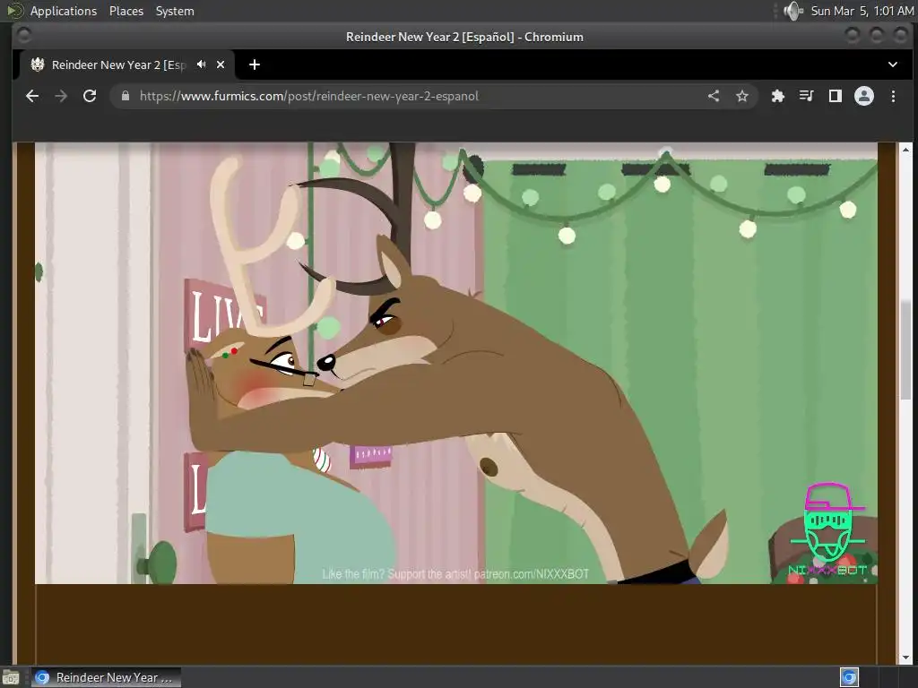918x688 pixels.
Task: Reload the current page
Action: (90, 96)
